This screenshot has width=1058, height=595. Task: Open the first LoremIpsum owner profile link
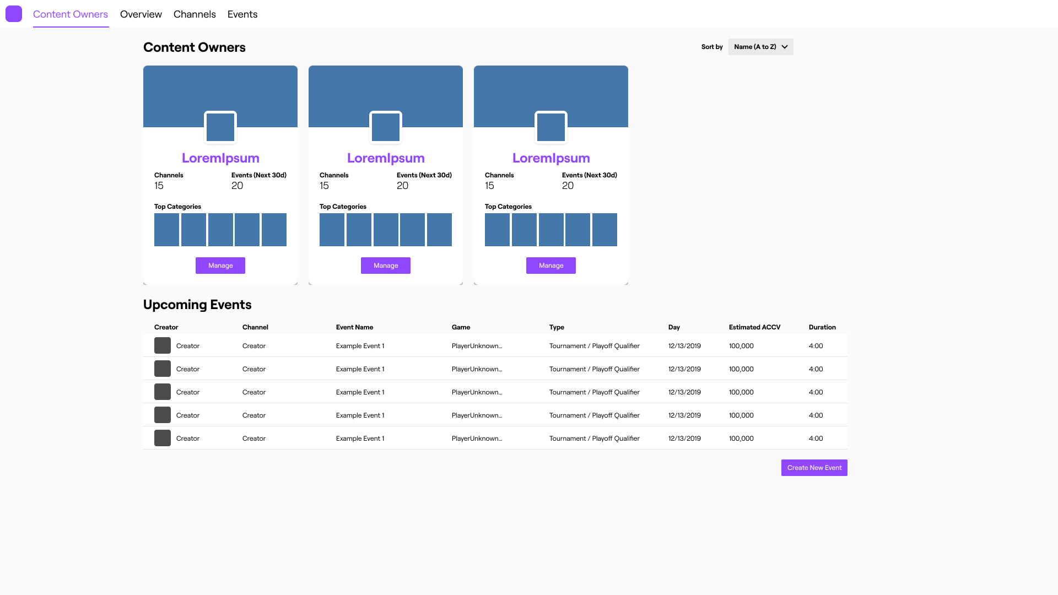tap(220, 158)
